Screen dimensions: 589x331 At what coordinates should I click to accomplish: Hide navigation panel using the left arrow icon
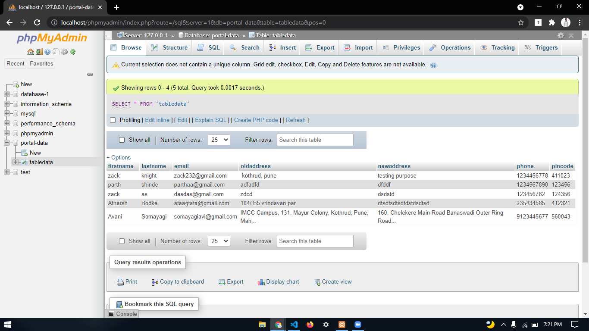point(108,35)
